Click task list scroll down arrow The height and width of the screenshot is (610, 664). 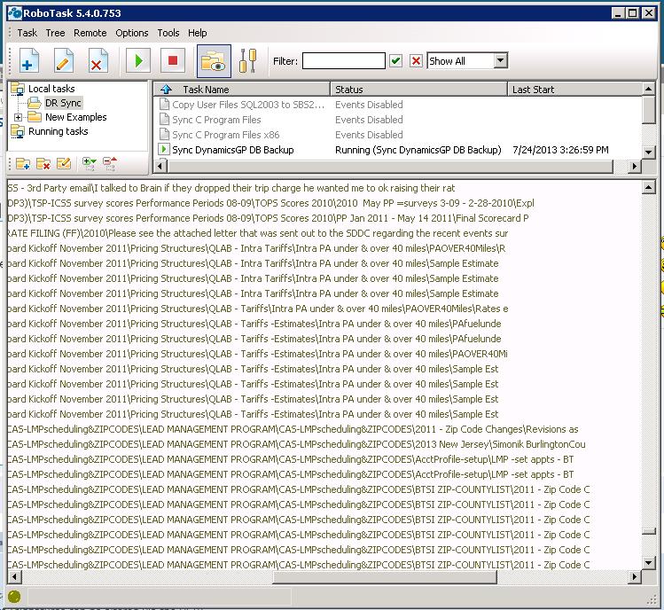(x=648, y=152)
